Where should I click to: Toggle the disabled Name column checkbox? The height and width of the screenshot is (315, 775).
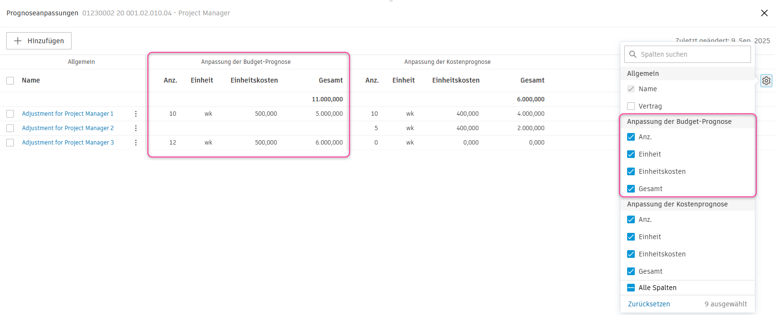[631, 89]
